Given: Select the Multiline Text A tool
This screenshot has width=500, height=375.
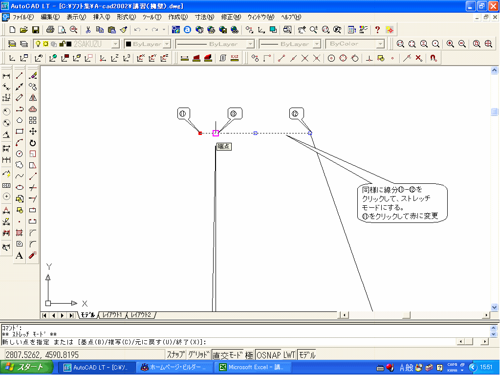Looking at the screenshot, I should [20, 255].
